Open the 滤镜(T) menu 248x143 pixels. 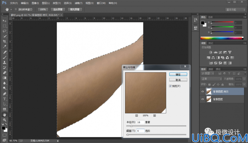coord(78,3)
